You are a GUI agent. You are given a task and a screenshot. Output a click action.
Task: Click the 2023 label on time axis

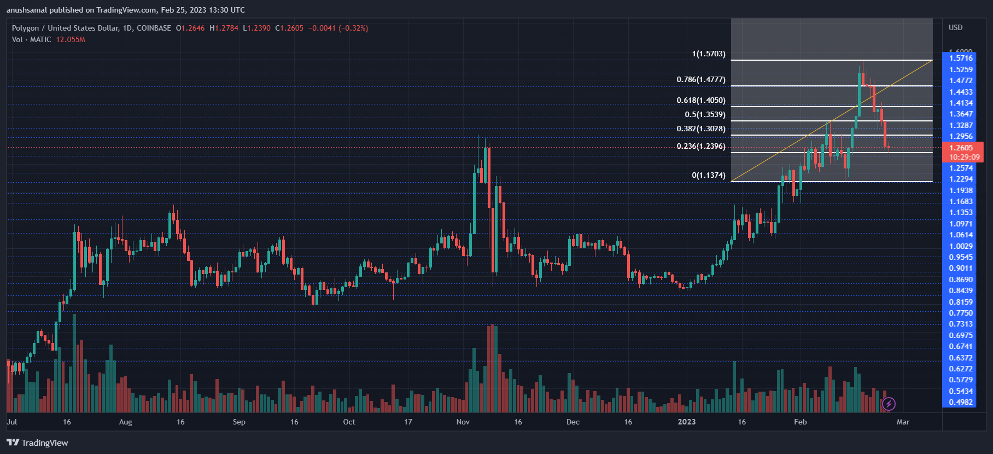[687, 422]
